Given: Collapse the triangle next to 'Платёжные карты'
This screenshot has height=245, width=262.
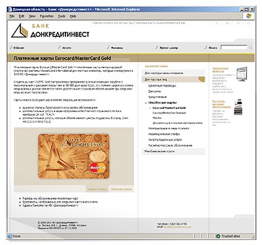Looking at the screenshot, I should (146, 103).
